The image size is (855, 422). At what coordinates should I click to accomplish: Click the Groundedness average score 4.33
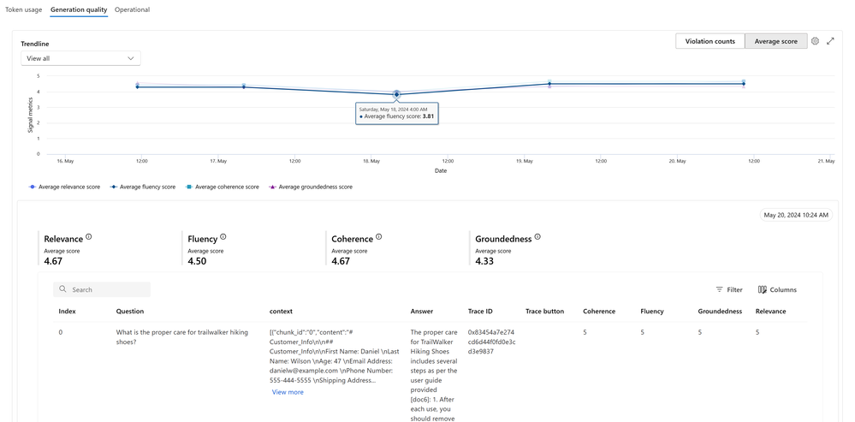484,261
